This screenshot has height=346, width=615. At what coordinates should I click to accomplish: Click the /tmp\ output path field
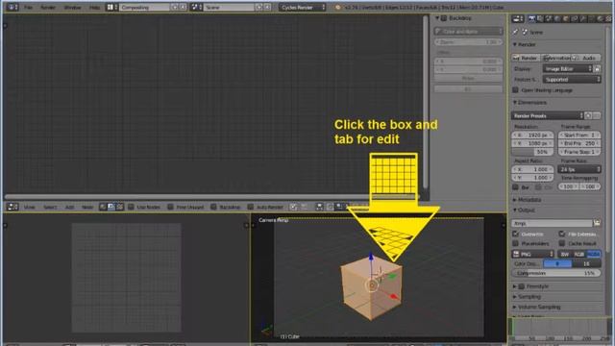552,223
